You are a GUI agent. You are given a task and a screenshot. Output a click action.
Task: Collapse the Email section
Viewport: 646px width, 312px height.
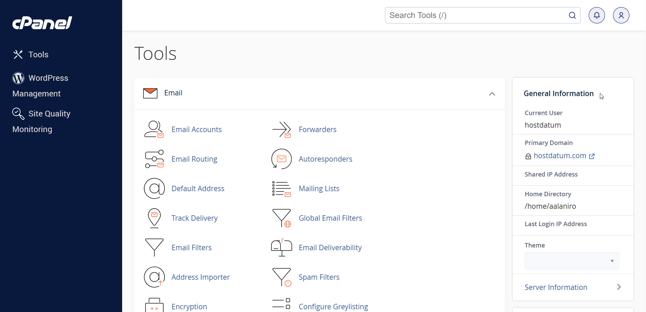pos(492,94)
